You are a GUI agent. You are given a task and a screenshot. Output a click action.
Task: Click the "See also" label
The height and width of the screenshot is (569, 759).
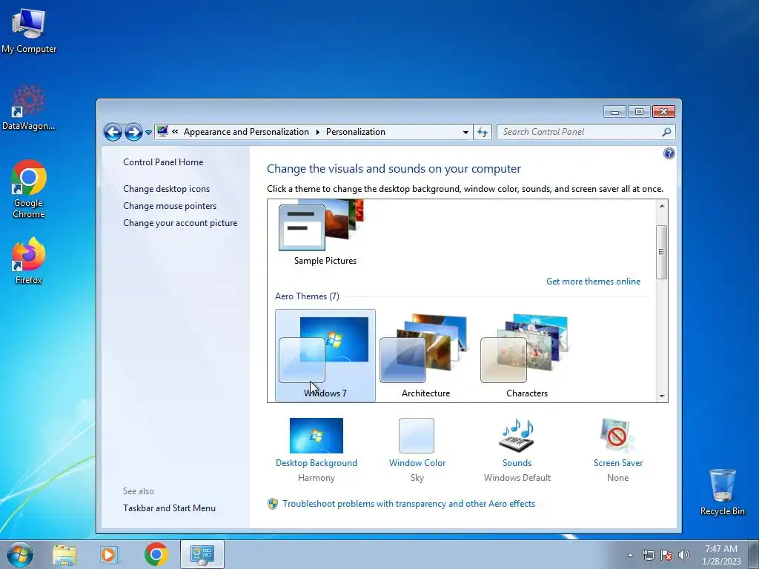[x=139, y=491]
